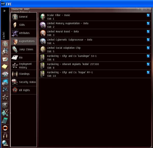
Task: Open the yellow Notepad icon
Action: click(5, 67)
